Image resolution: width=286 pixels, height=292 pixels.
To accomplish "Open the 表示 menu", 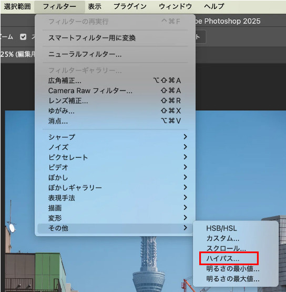I will (x=95, y=6).
